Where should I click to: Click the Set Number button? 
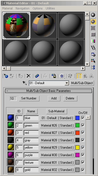point(29,98)
